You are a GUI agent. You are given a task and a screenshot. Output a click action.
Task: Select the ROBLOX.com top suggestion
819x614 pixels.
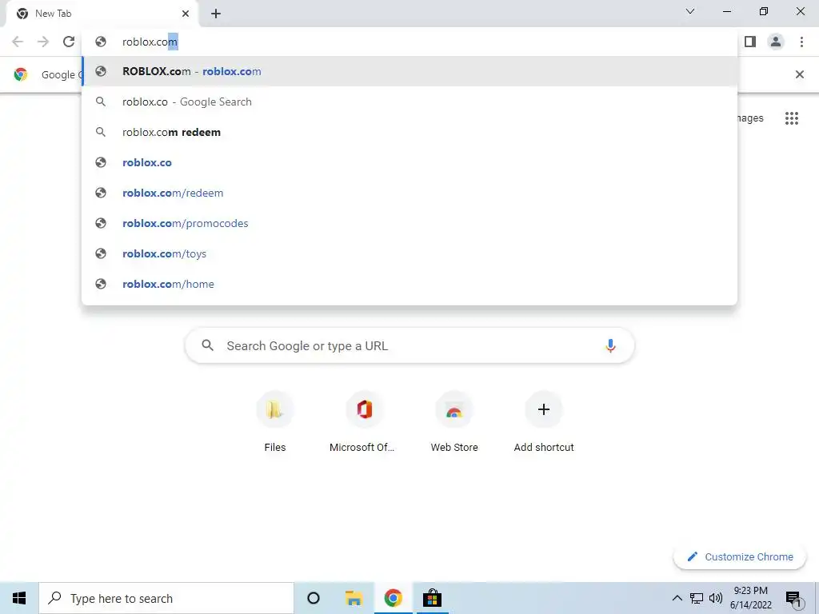pyautogui.click(x=409, y=71)
